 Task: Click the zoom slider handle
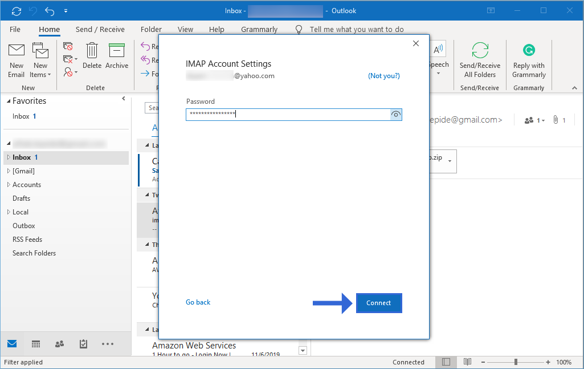tap(516, 362)
